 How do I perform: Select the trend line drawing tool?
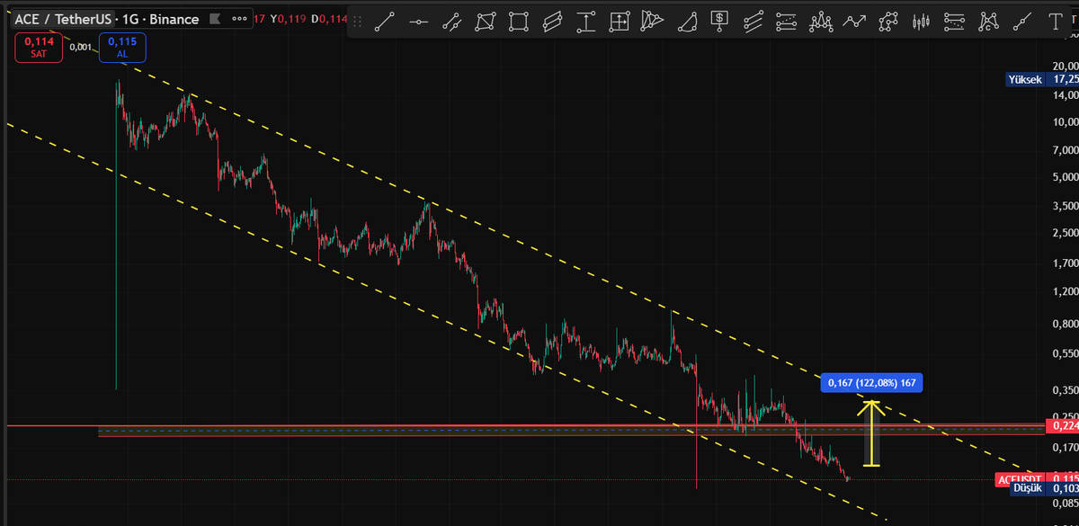tap(385, 20)
